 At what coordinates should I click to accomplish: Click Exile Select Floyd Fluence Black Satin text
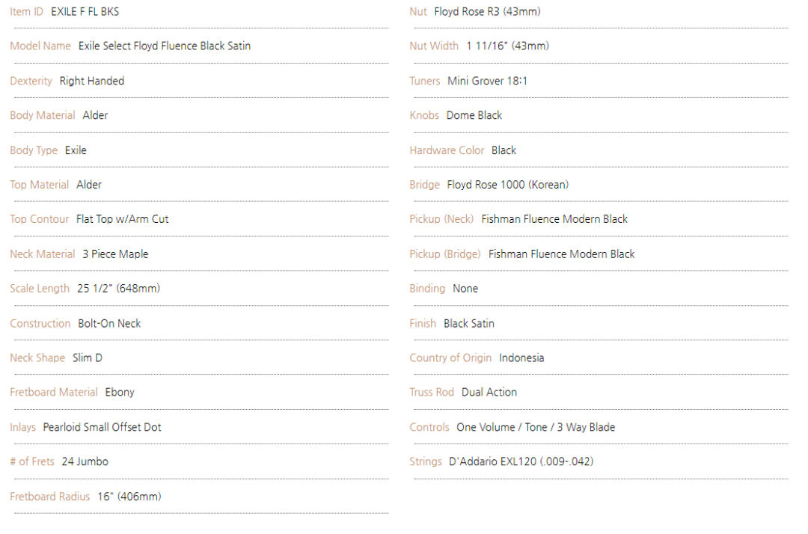pos(165,46)
